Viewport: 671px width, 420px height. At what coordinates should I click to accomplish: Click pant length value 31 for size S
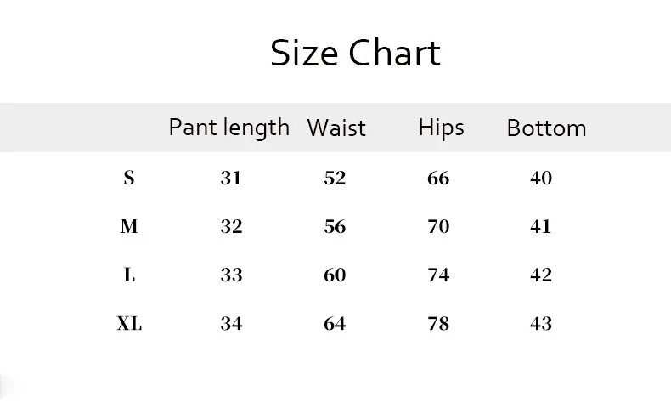tap(231, 178)
